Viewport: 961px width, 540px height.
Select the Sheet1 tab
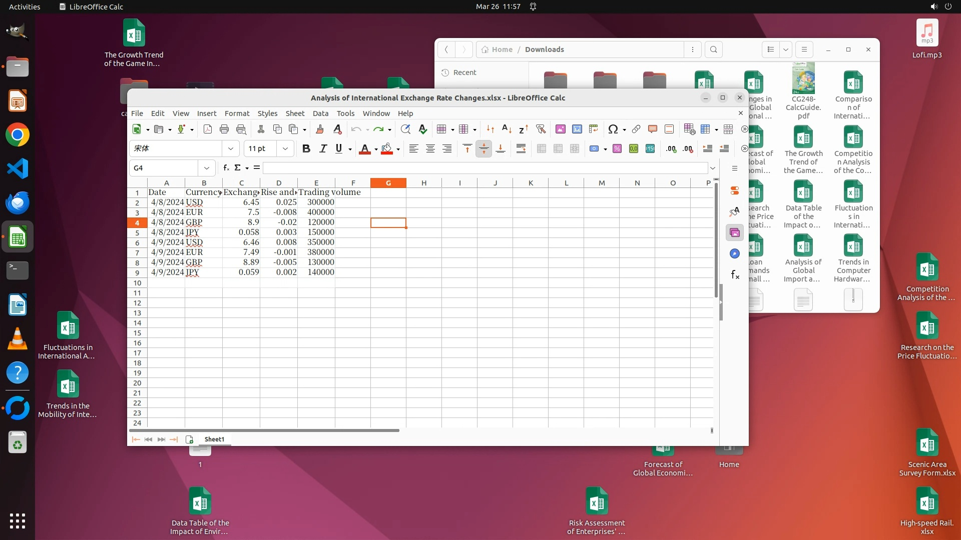[x=214, y=439]
